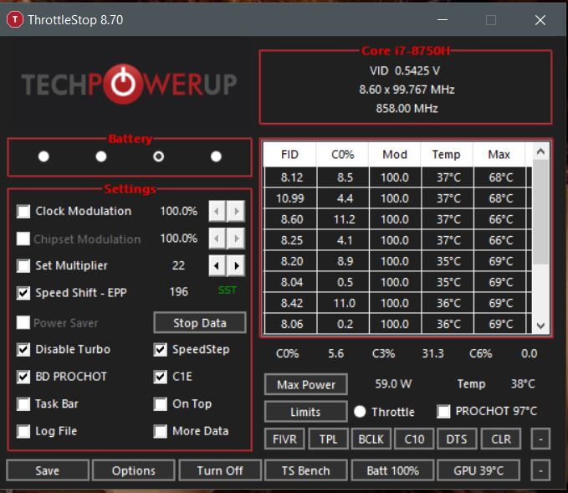The height and width of the screenshot is (493, 568).
Task: Open the Options dialog
Action: [x=134, y=470]
